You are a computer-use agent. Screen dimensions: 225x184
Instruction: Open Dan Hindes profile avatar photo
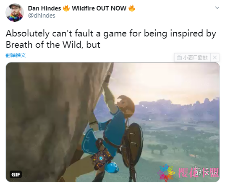tap(15, 13)
